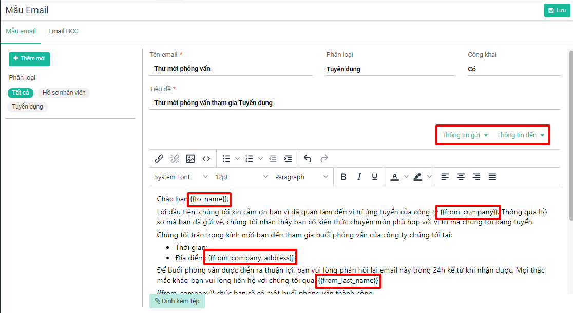Toggle italic formatting

(359, 177)
